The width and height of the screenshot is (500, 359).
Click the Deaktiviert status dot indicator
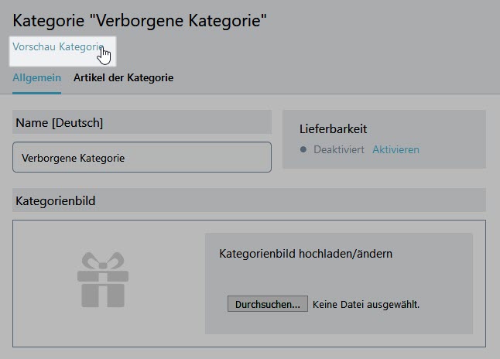point(303,149)
